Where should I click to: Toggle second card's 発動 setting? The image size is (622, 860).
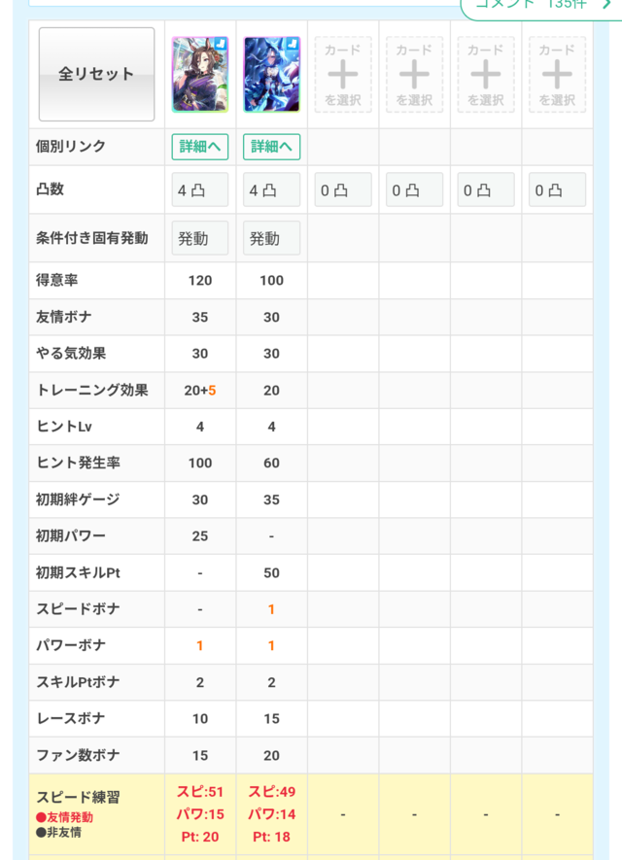[272, 238]
